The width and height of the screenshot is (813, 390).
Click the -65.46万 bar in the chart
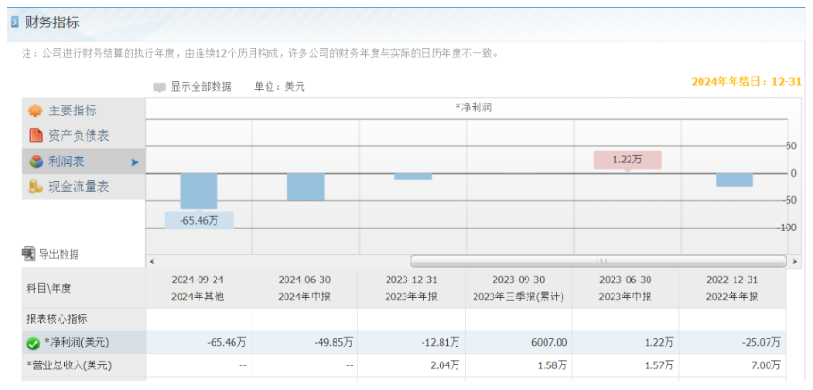click(199, 191)
